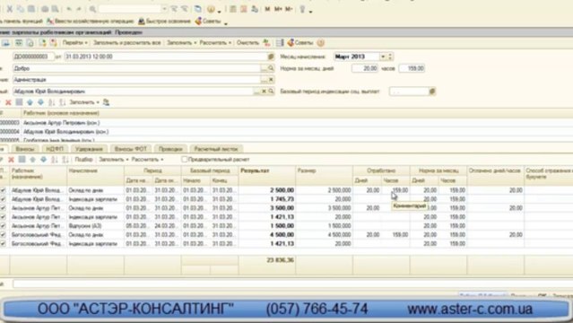The width and height of the screenshot is (573, 323).
Task: Expand the Месяц начисления dropdown arrow
Action: pyautogui.click(x=383, y=57)
